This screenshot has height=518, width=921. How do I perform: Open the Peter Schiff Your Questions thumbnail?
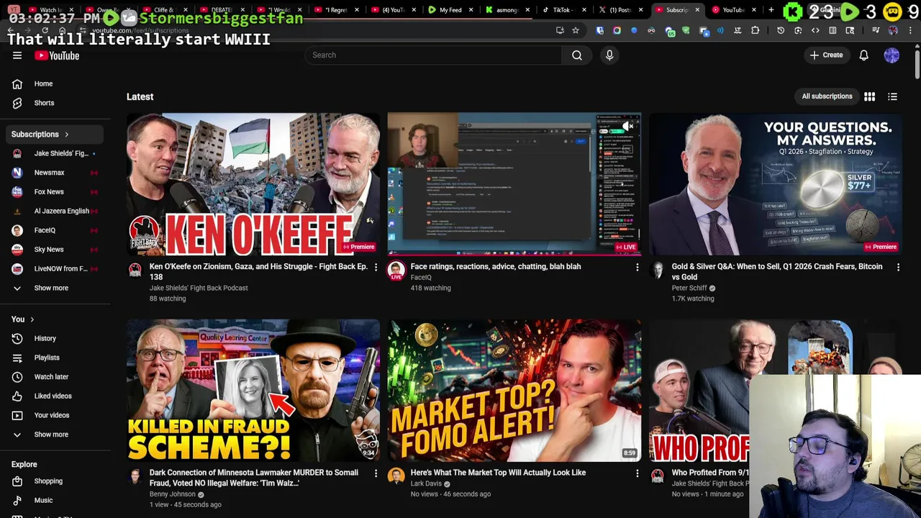click(x=775, y=183)
